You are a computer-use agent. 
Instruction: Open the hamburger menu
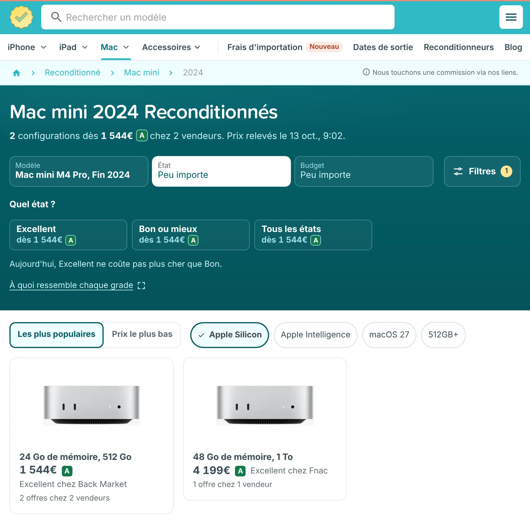coord(511,17)
